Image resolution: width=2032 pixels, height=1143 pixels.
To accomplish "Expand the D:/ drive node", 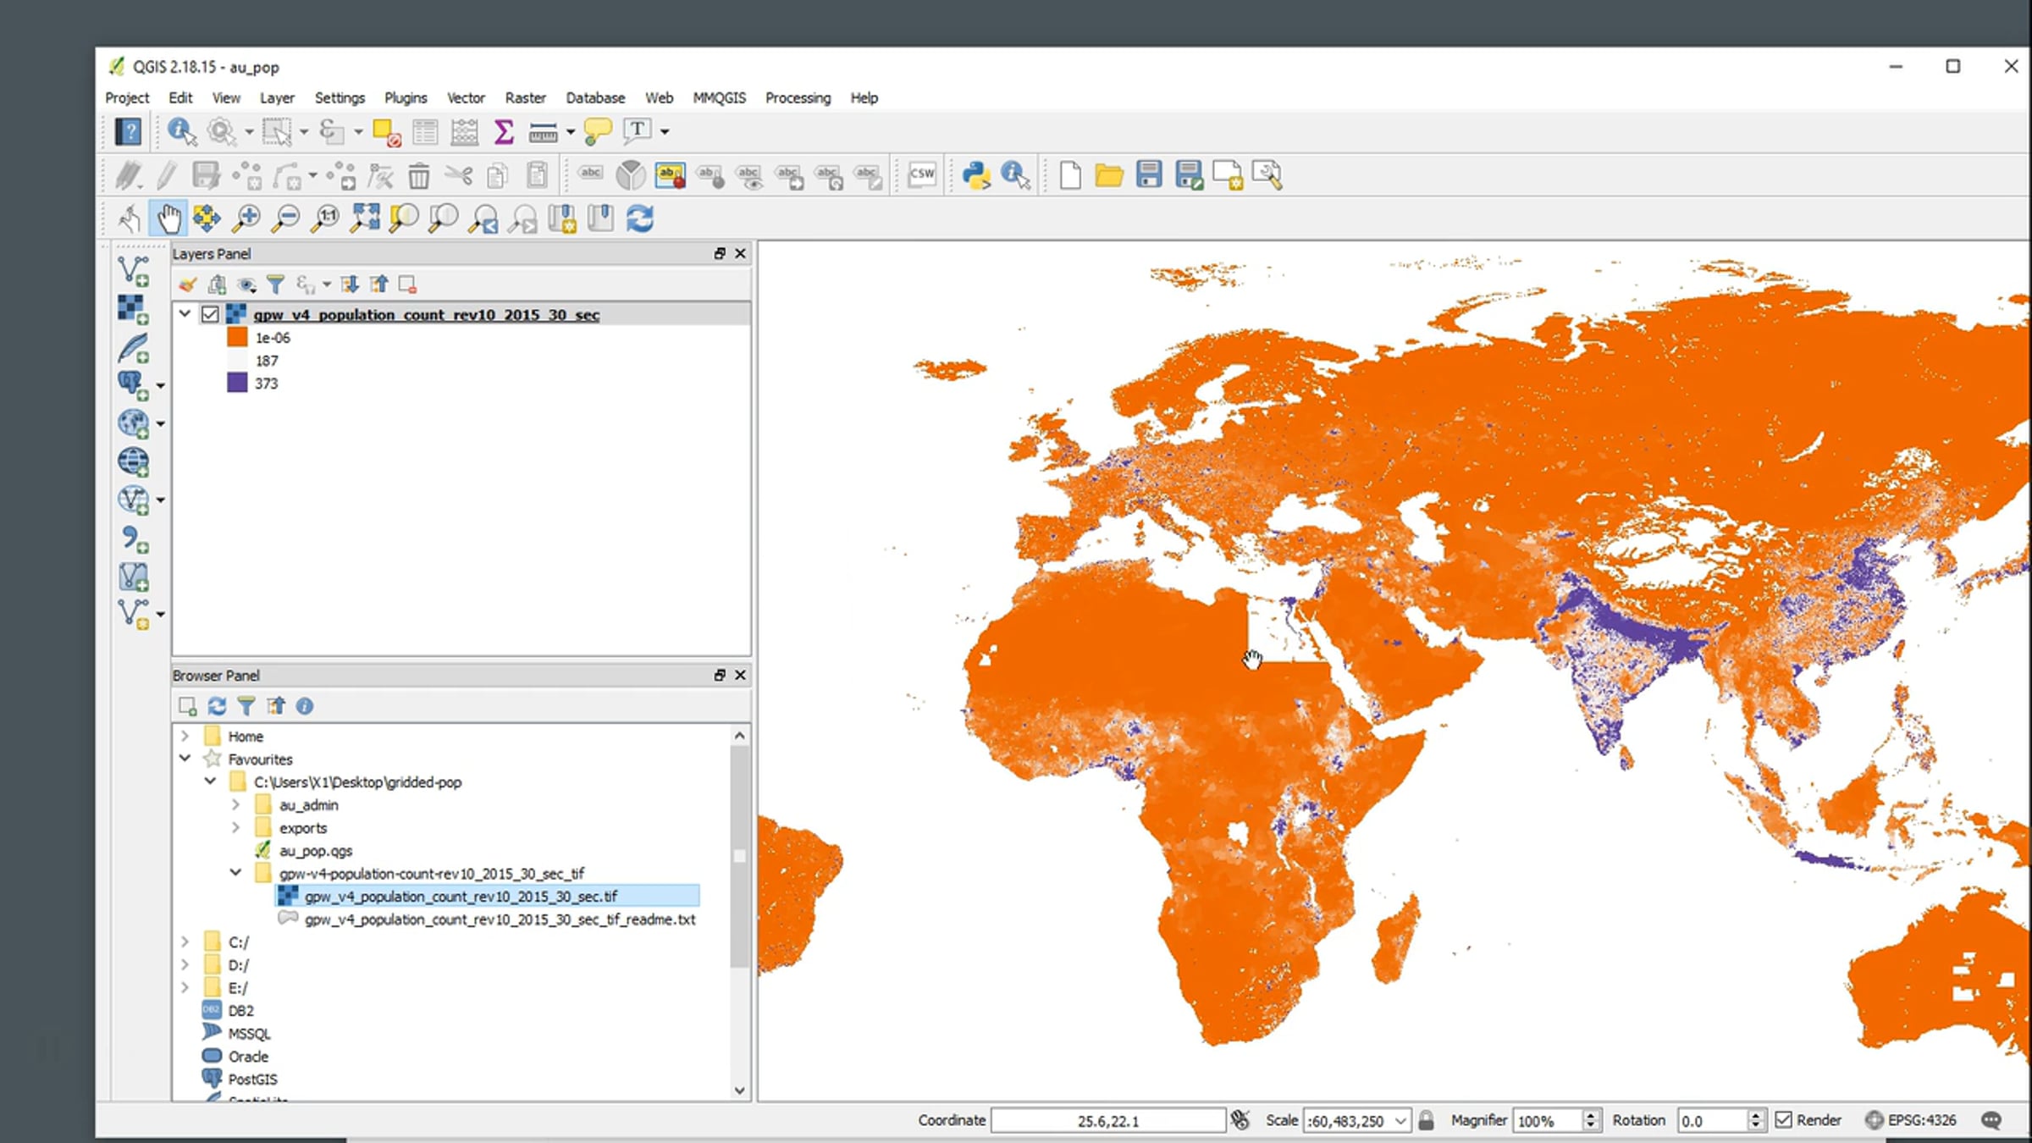I will coord(185,964).
